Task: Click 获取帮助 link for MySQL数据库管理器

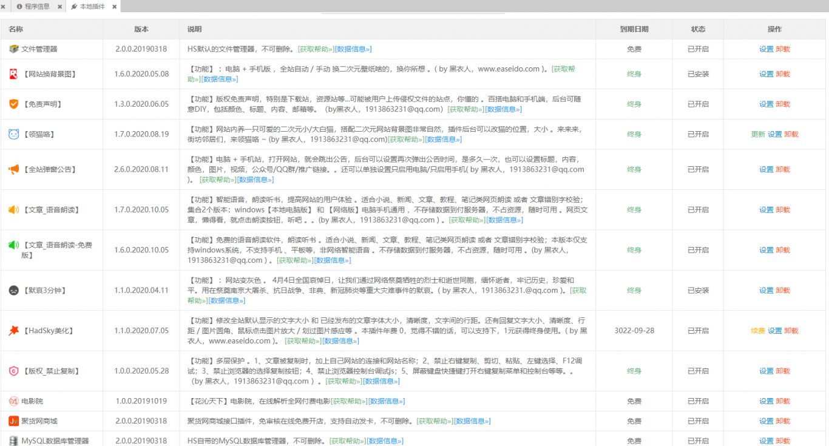Action: coord(348,441)
